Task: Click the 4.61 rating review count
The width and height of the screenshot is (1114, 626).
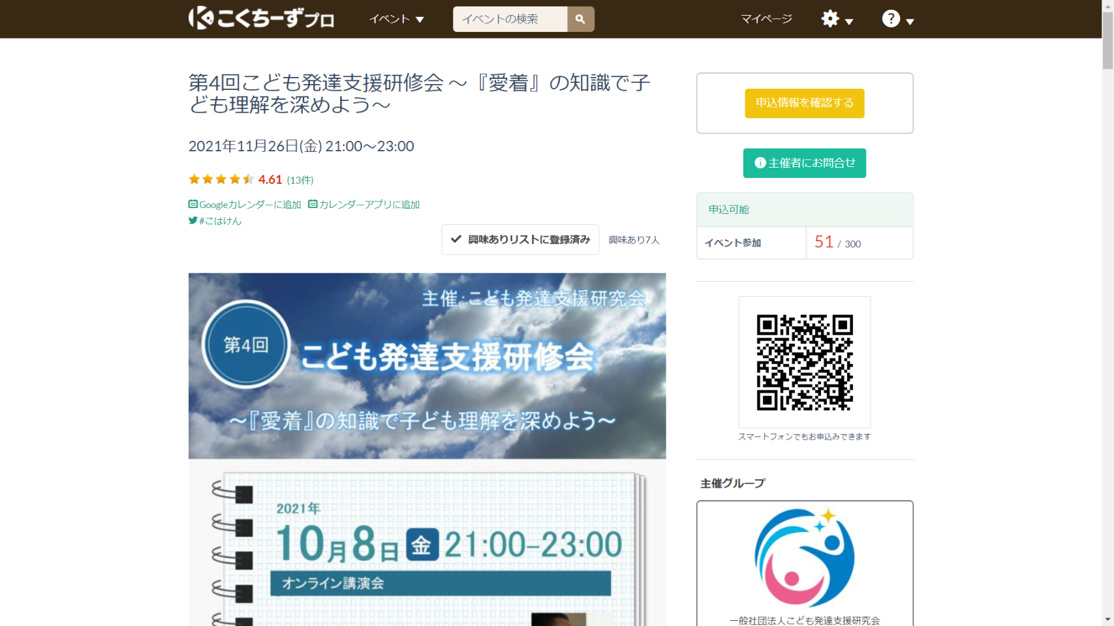Action: [x=300, y=180]
